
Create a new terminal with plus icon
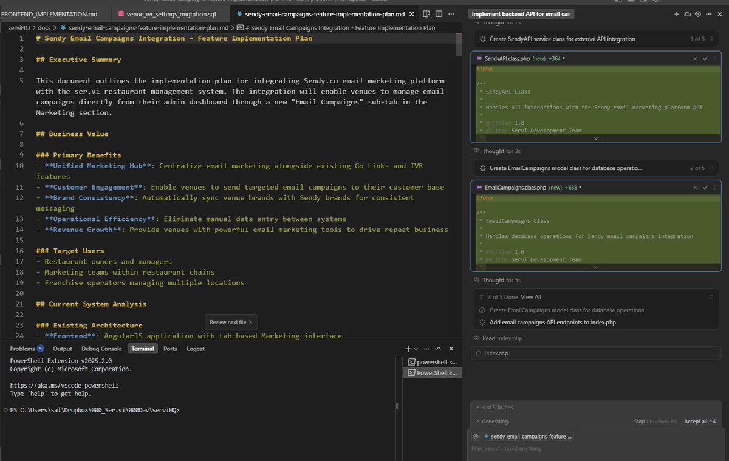pyautogui.click(x=408, y=349)
